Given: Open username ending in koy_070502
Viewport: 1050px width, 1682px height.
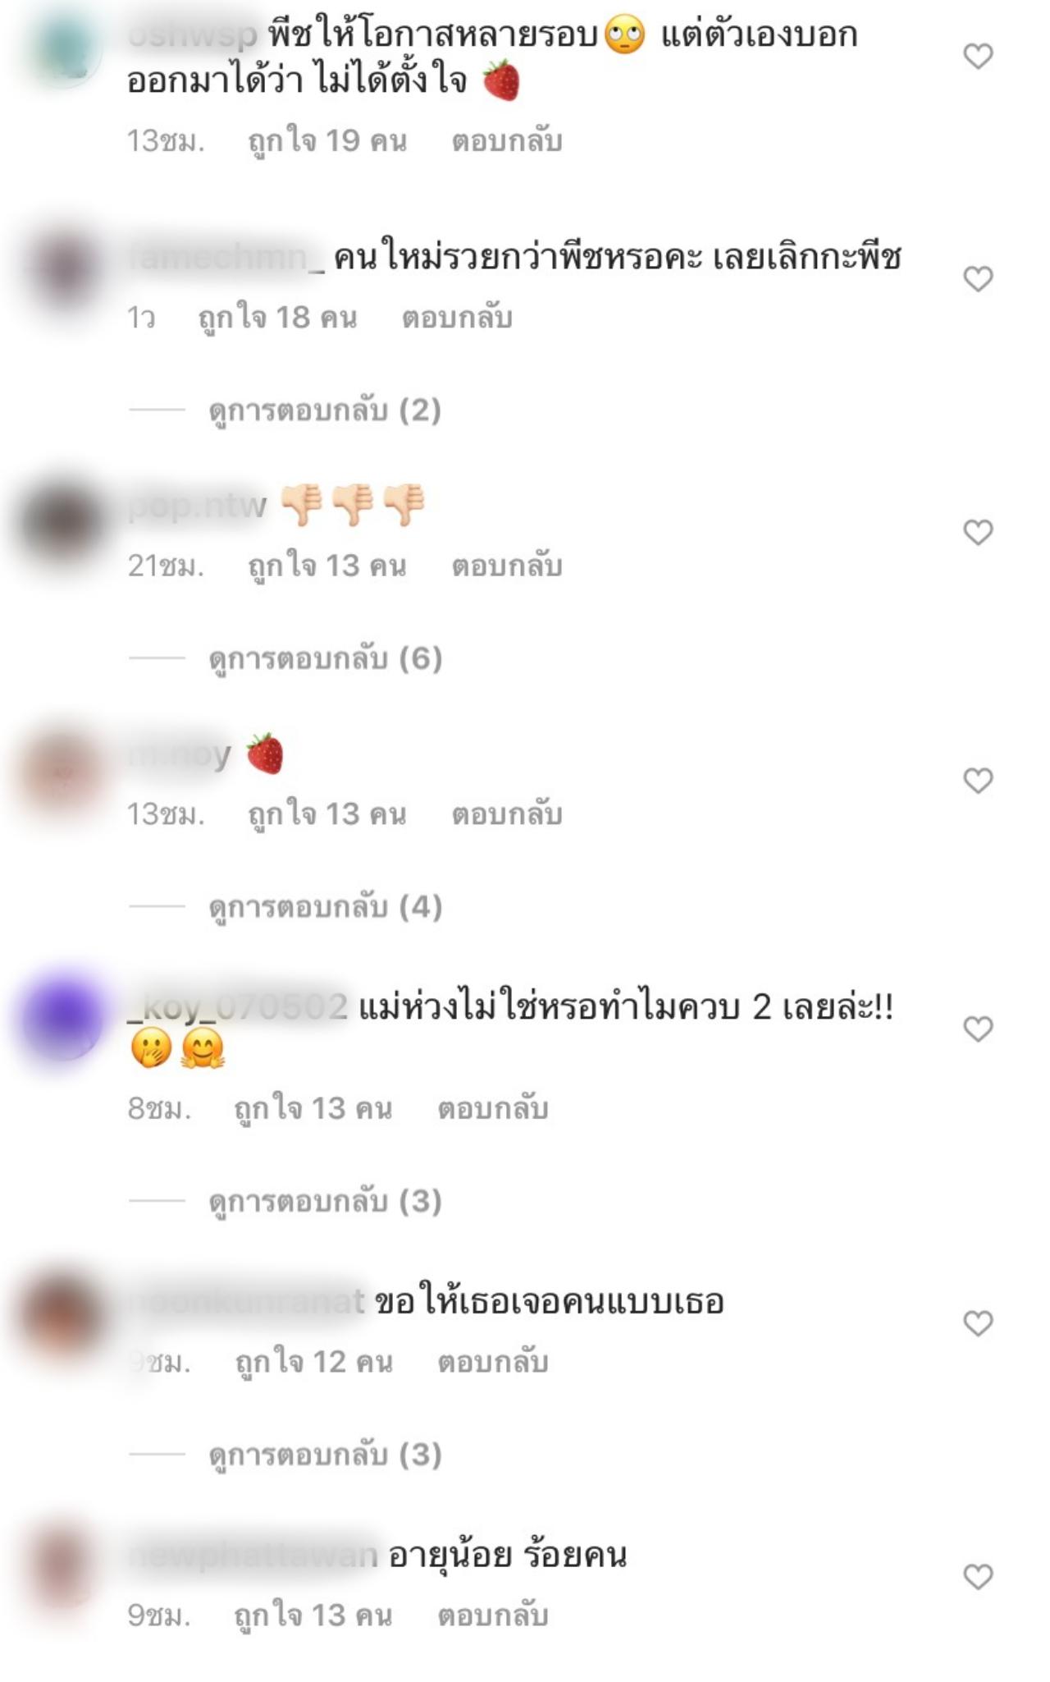Looking at the screenshot, I should pos(237,1006).
